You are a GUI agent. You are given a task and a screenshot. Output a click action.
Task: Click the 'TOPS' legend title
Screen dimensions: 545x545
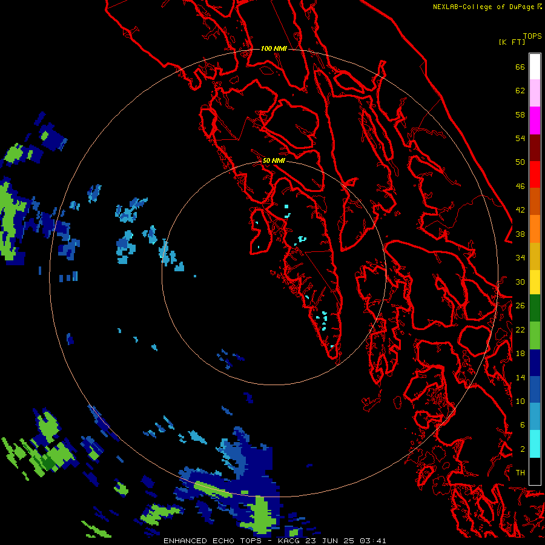(532, 36)
